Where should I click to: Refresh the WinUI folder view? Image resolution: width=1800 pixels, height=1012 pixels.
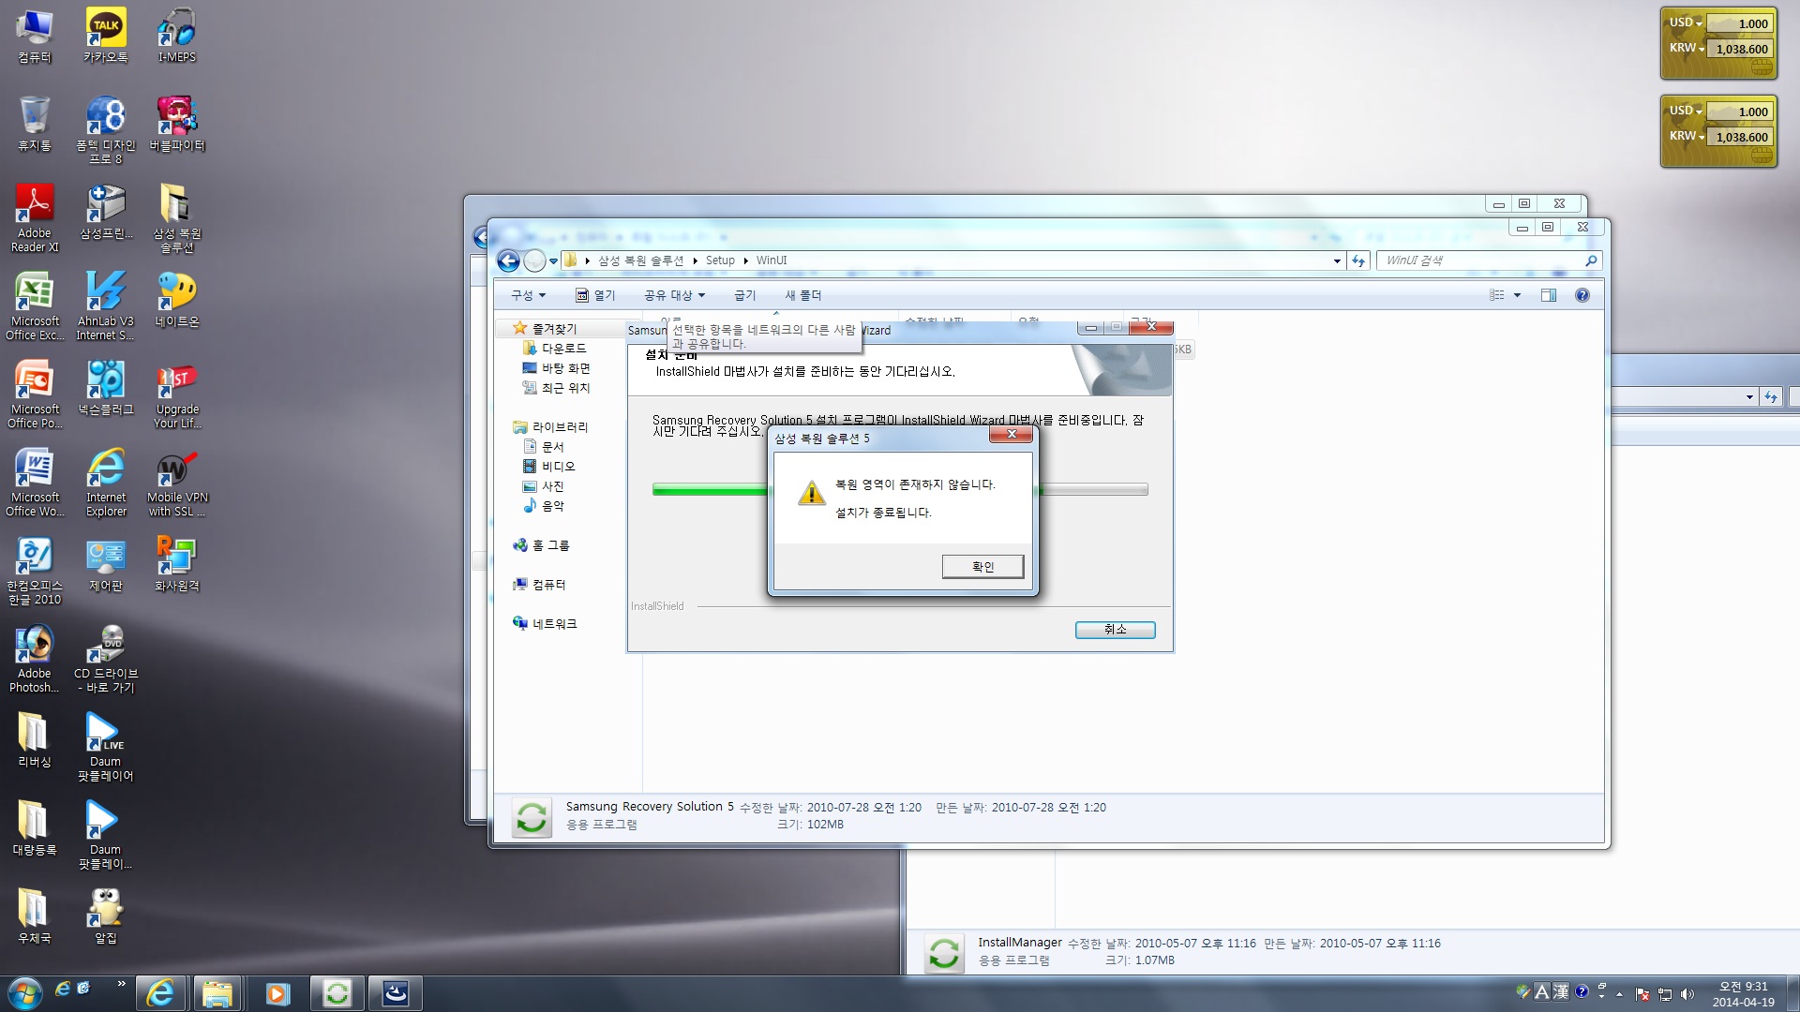tap(1358, 260)
